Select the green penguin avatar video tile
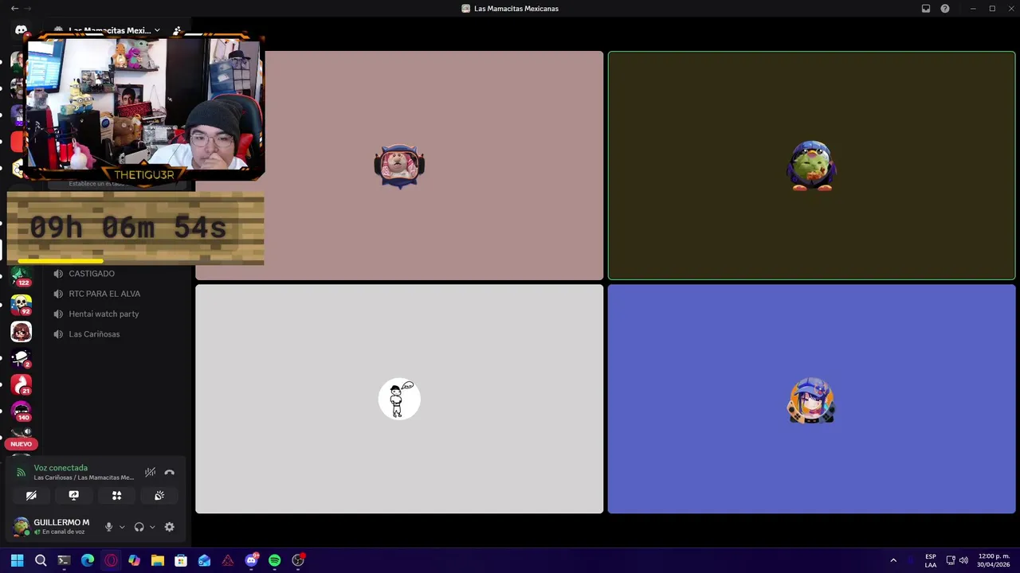The image size is (1020, 573). pos(811,166)
